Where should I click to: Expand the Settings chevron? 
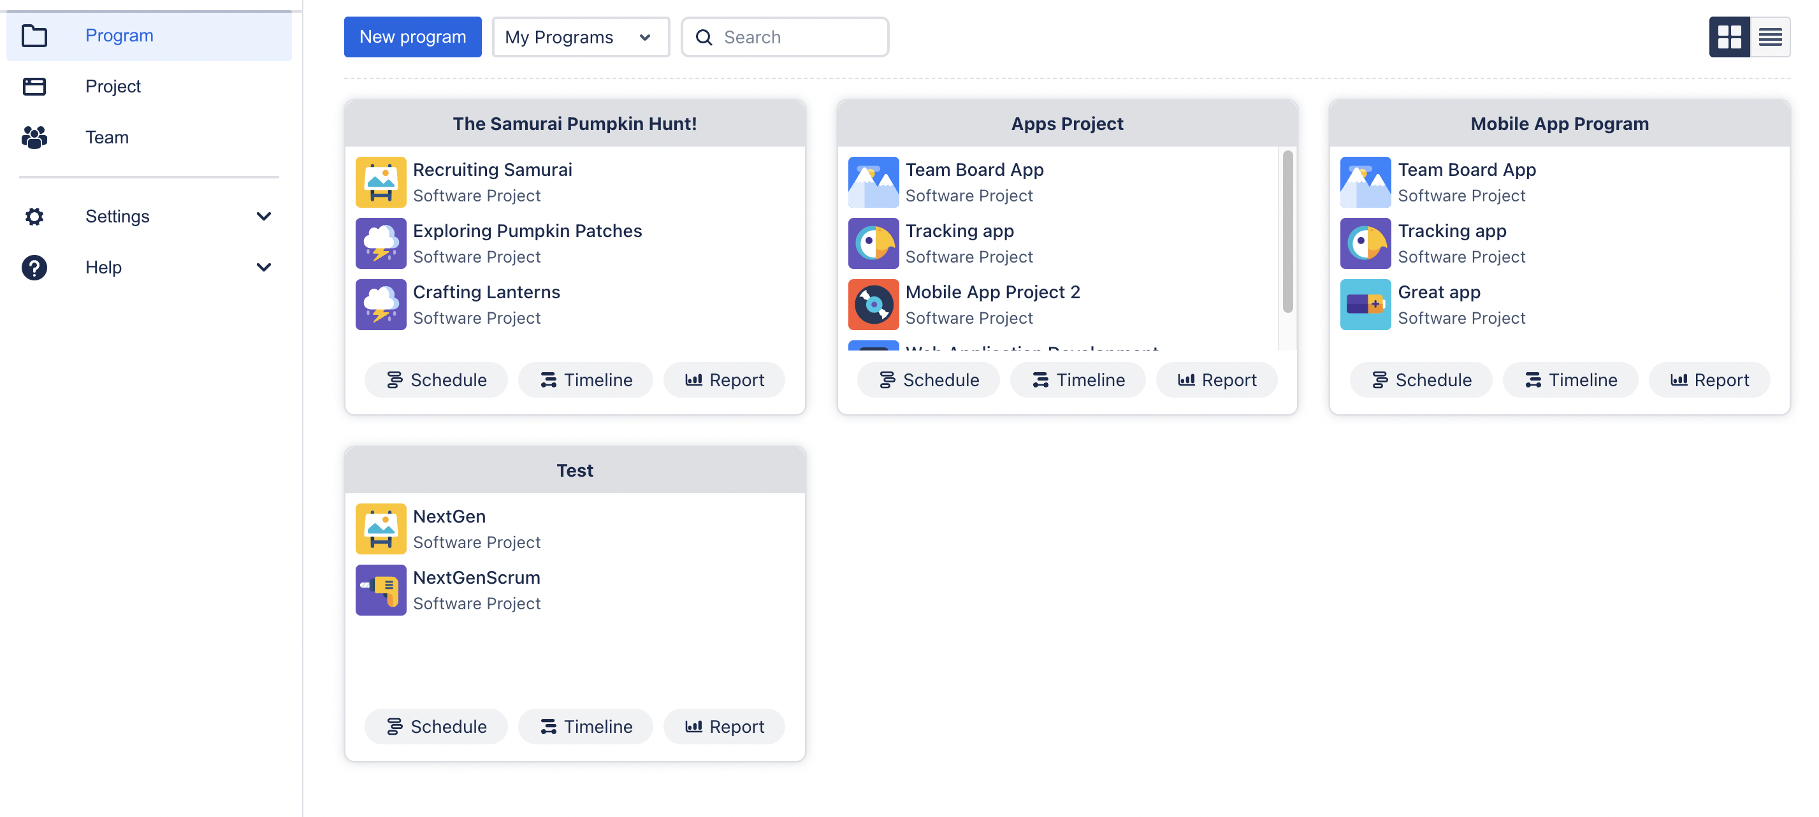pyautogui.click(x=263, y=216)
